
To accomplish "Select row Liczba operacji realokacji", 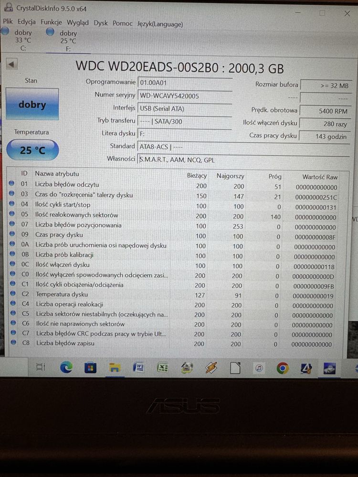I will click(x=174, y=304).
